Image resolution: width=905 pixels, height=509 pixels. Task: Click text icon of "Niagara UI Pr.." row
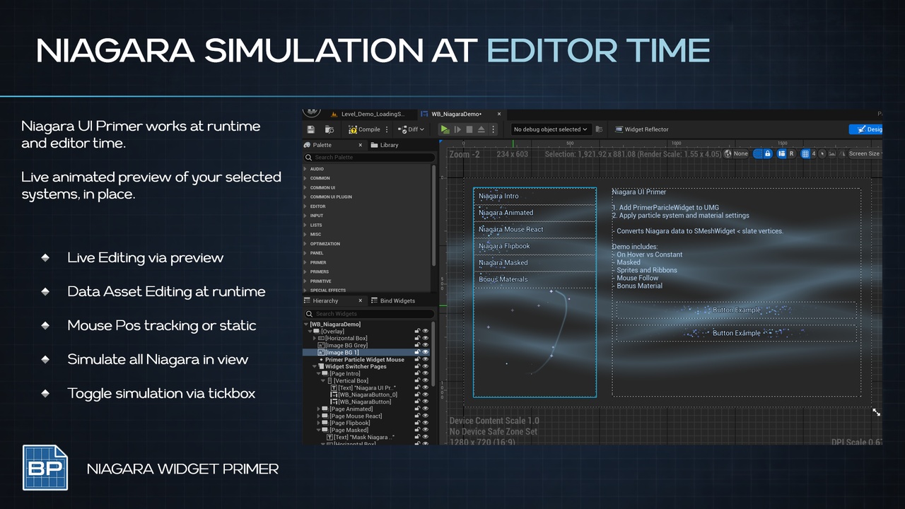point(334,387)
